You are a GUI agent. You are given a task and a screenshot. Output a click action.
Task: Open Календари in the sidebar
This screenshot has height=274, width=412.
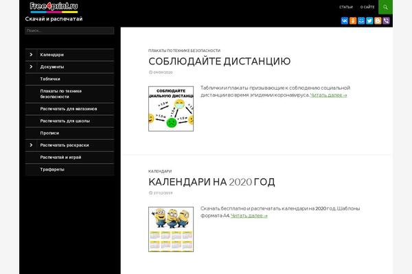[x=51, y=55]
